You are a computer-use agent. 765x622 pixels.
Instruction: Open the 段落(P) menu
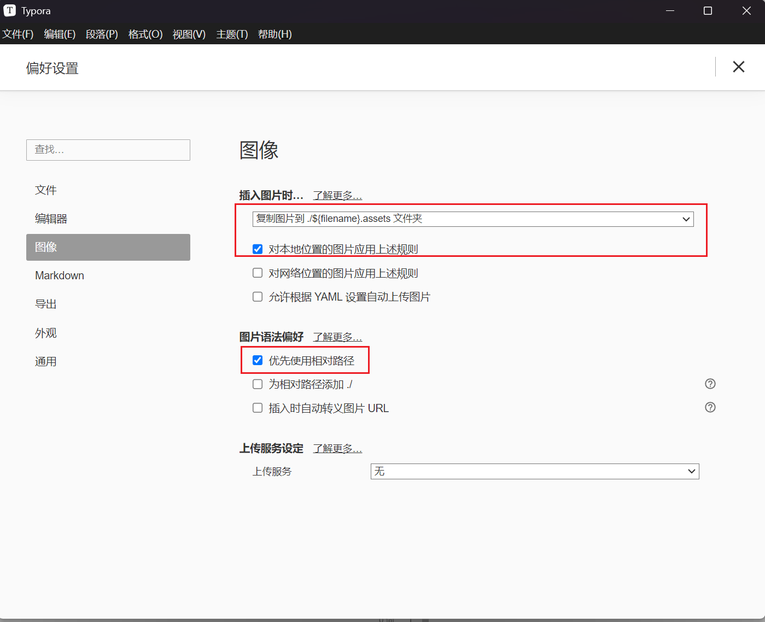click(x=102, y=34)
